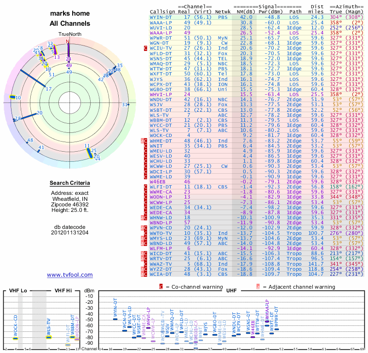Click the 'marks home' title
This screenshot has width=368, height=353.
pyautogui.click(x=70, y=13)
